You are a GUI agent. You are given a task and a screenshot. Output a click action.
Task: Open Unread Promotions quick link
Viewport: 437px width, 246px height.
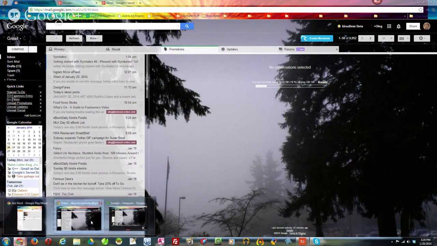[19, 103]
